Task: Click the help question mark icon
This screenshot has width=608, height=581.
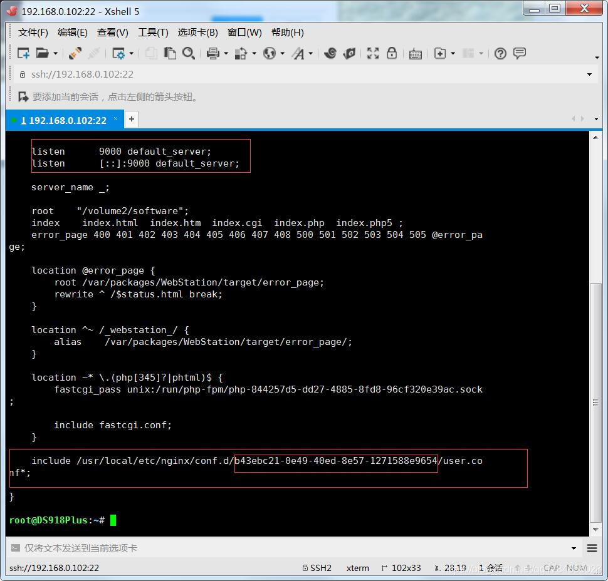Action: pos(500,54)
